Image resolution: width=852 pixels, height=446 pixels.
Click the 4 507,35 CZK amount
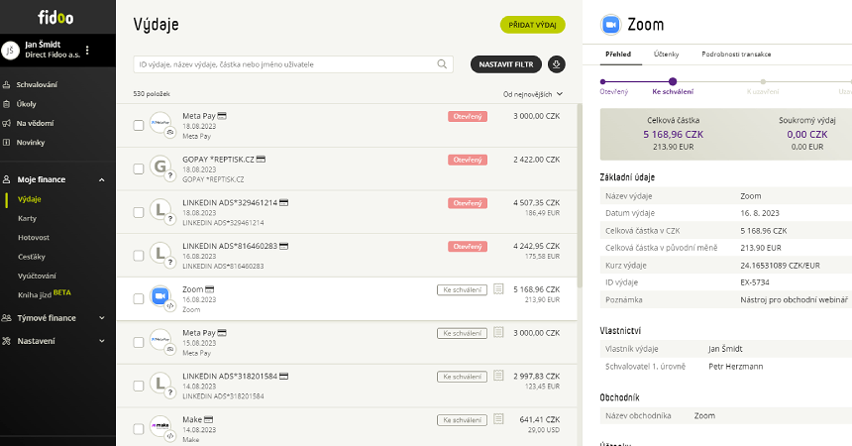tap(536, 203)
